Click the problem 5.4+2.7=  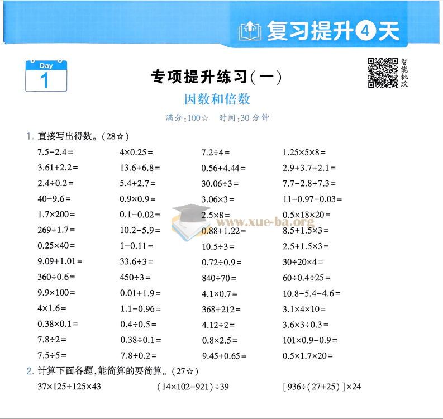[x=137, y=183]
